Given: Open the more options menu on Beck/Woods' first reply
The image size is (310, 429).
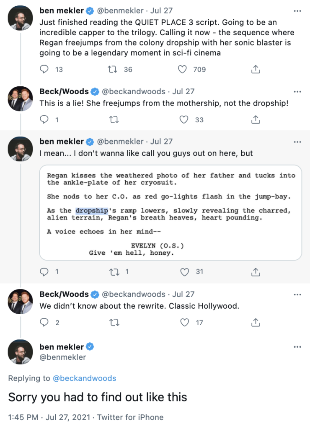Looking at the screenshot, I should click(297, 91).
